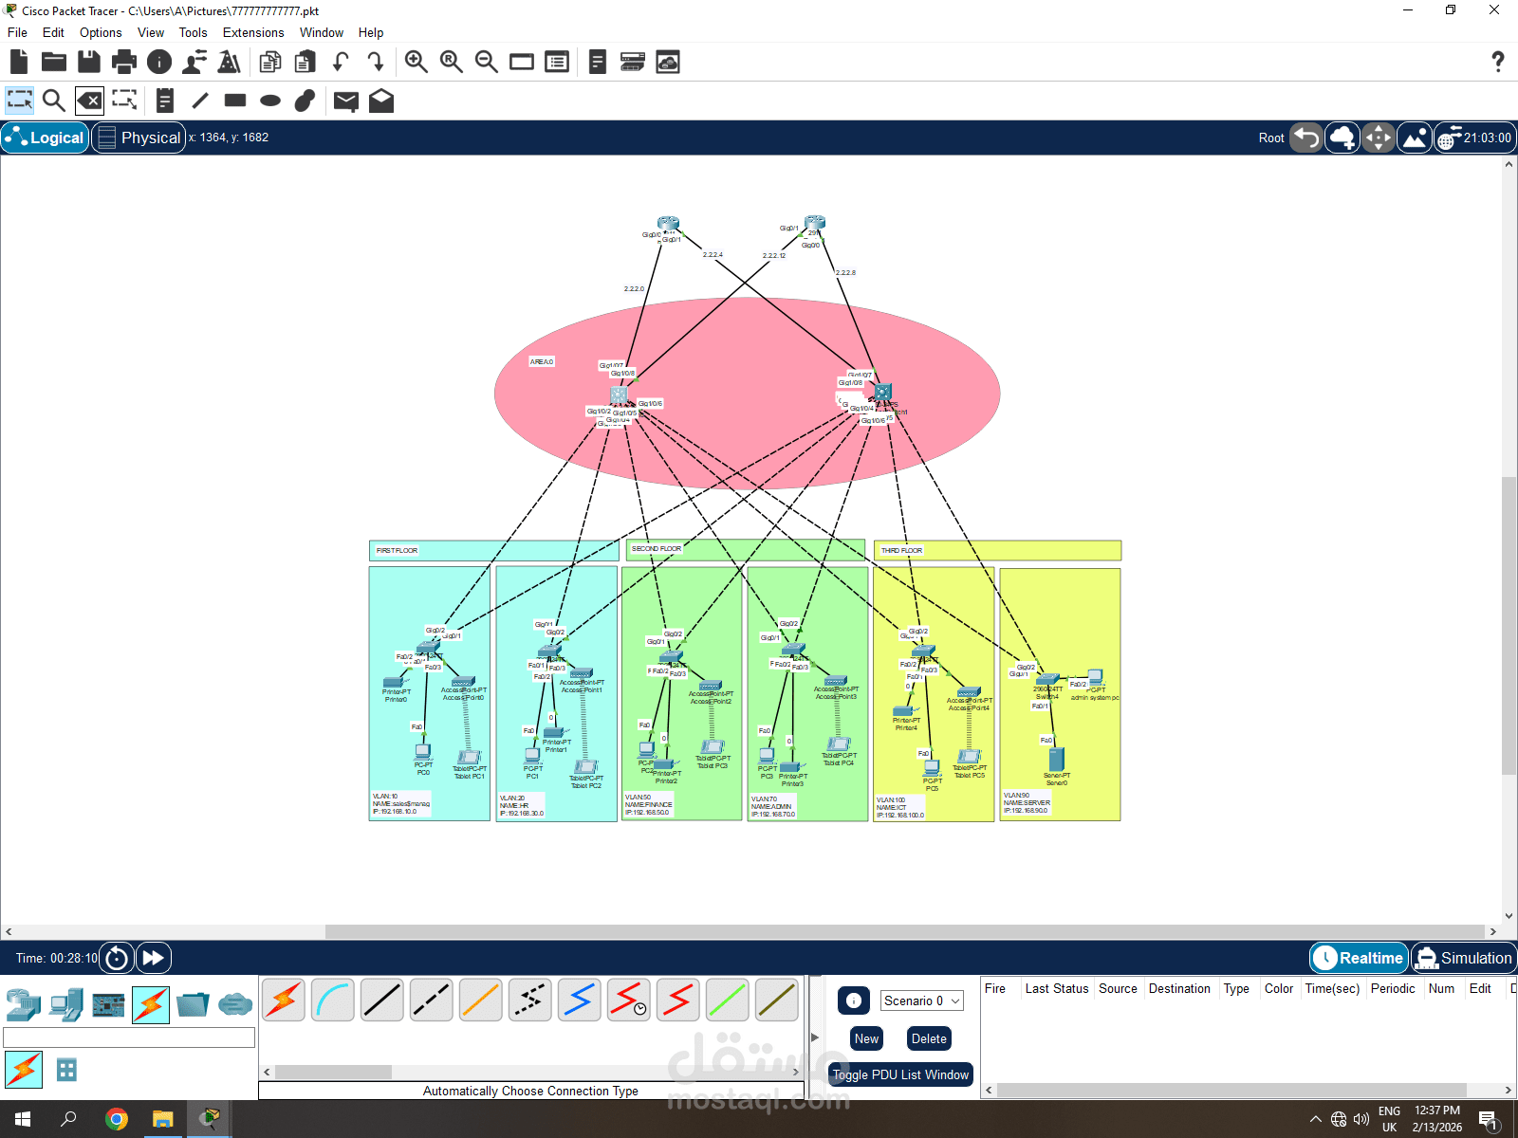Screen dimensions: 1518x1138
Task: Select the Inspect magnifier tool
Action: coord(54,101)
